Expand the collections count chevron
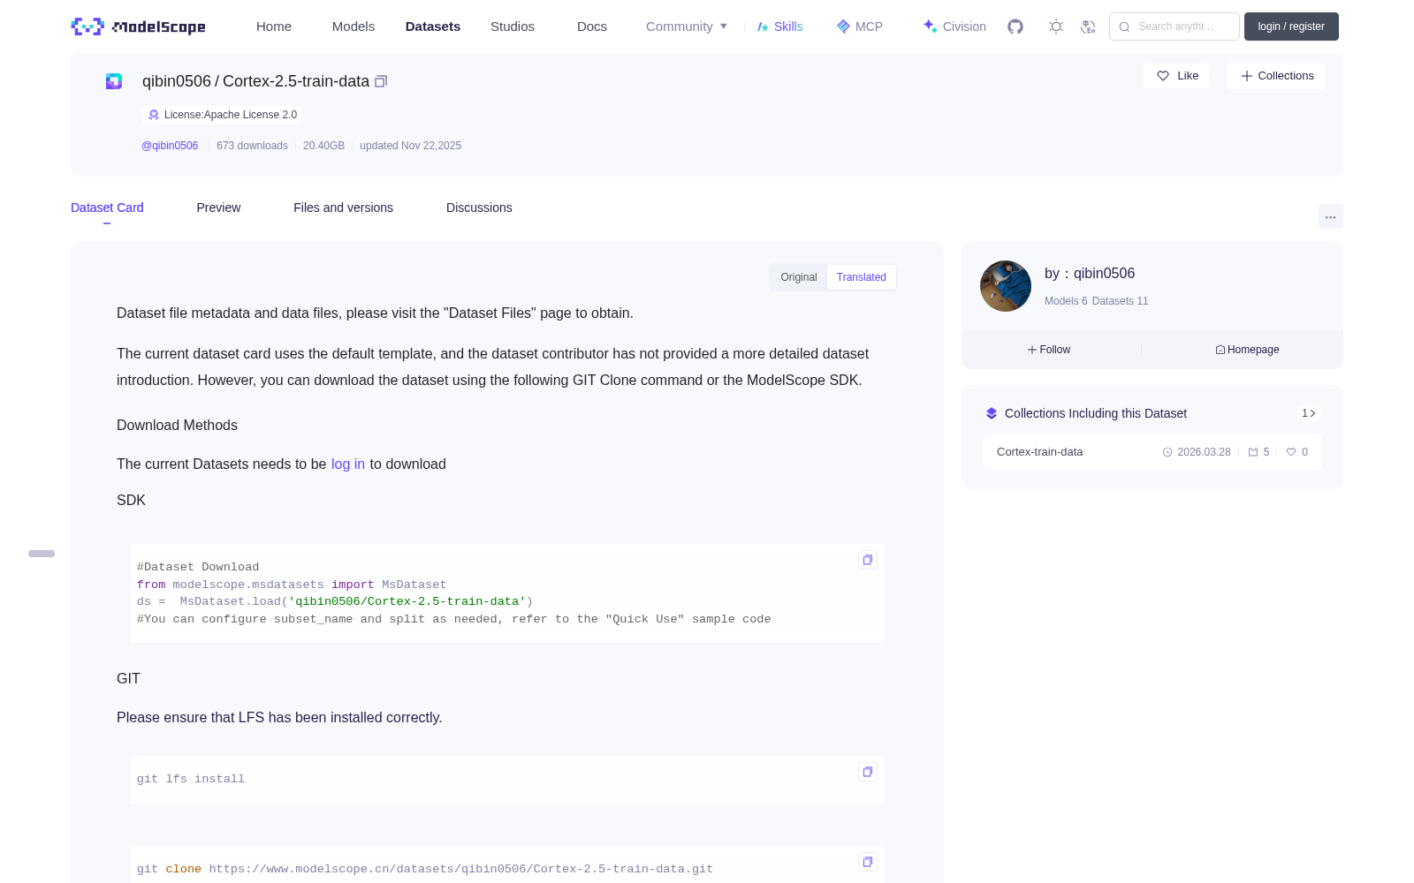This screenshot has height=883, width=1414. 1309,413
